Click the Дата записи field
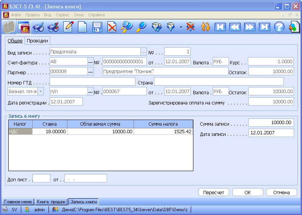The width and height of the screenshot is (302, 215). click(x=271, y=133)
